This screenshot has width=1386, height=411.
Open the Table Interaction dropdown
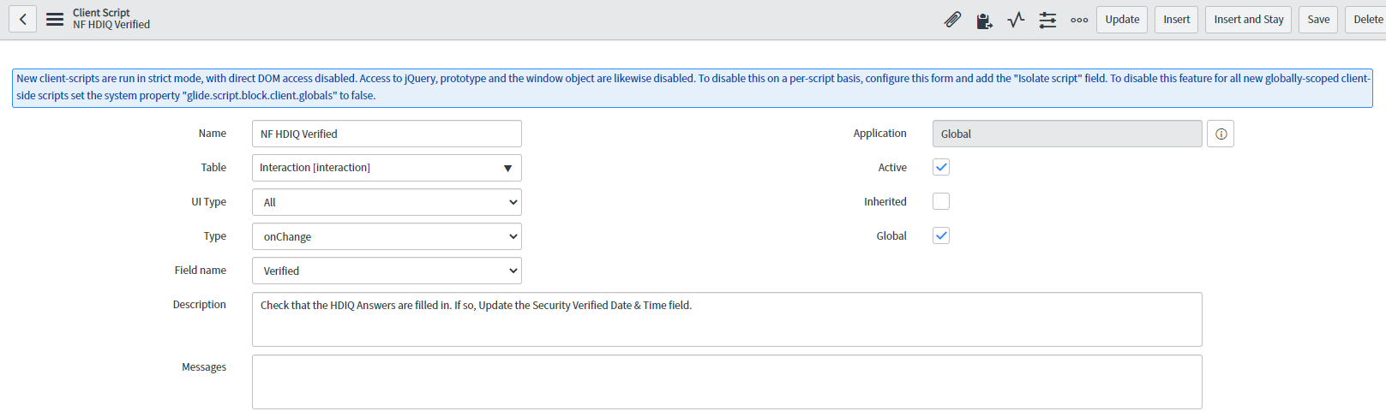point(387,168)
